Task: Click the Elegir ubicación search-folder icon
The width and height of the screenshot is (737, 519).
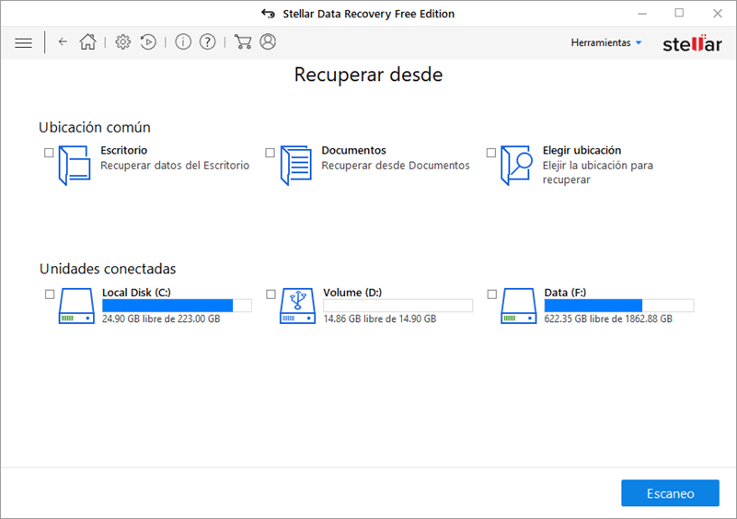Action: (x=516, y=165)
